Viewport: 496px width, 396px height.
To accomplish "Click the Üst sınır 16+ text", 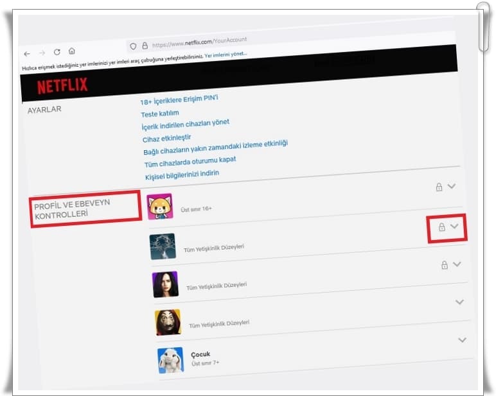I will (x=196, y=209).
